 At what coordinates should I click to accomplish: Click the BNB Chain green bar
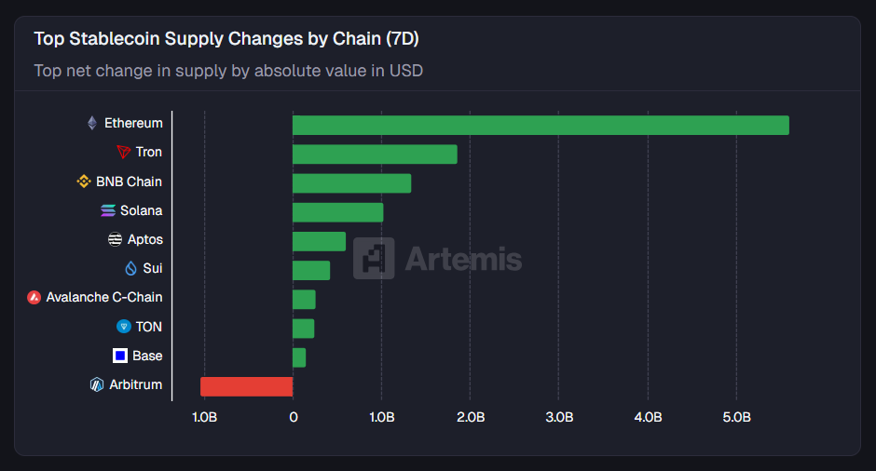point(351,183)
